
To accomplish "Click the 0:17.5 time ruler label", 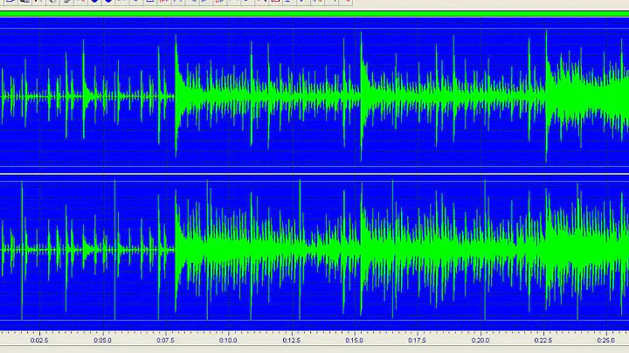I will 418,340.
